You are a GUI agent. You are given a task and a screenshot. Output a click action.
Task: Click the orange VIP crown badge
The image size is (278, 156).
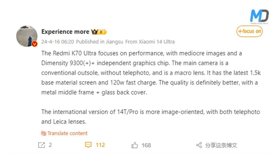[x=94, y=31]
